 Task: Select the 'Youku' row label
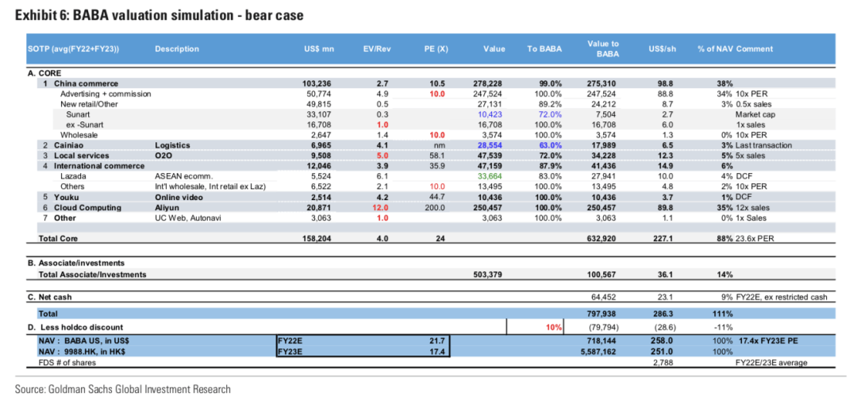click(x=66, y=198)
